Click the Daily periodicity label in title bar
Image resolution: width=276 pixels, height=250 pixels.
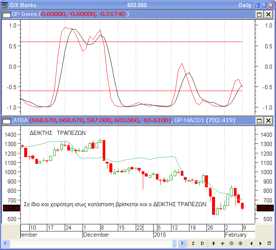[x=245, y=5]
